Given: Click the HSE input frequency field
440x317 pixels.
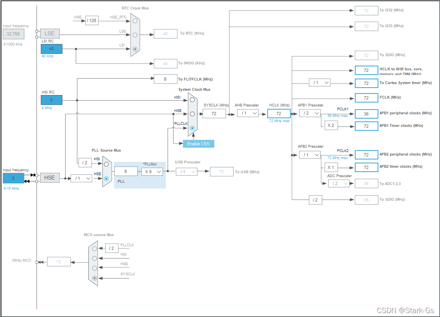Looking at the screenshot, I should tap(13, 178).
